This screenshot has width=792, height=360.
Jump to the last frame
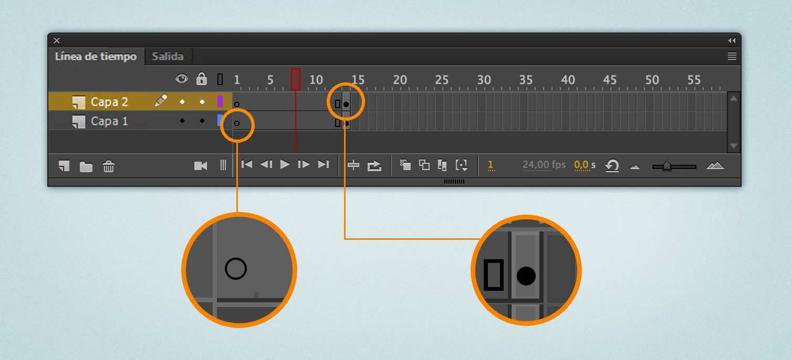click(324, 164)
